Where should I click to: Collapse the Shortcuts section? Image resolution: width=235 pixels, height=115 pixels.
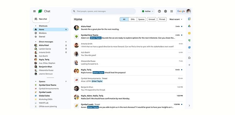click(x=36, y=26)
